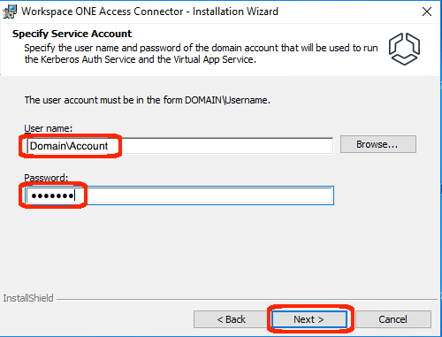Click the "User name:" label
This screenshot has height=337, width=442.
click(x=49, y=128)
